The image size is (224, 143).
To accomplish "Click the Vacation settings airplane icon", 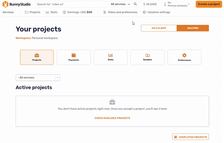I will 144,12.
